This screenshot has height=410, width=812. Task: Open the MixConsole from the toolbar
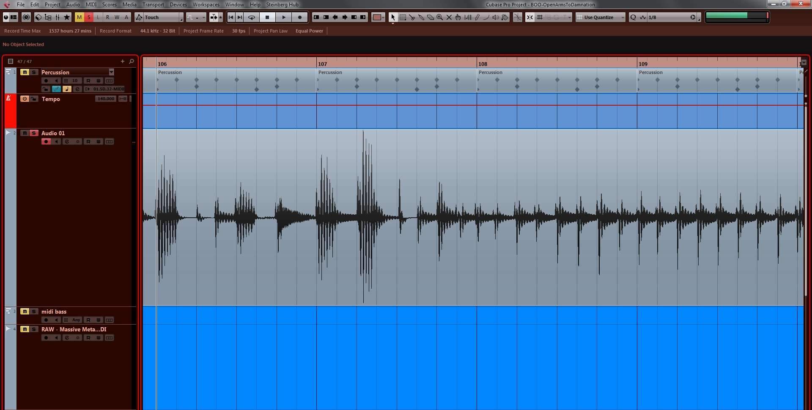pos(58,17)
